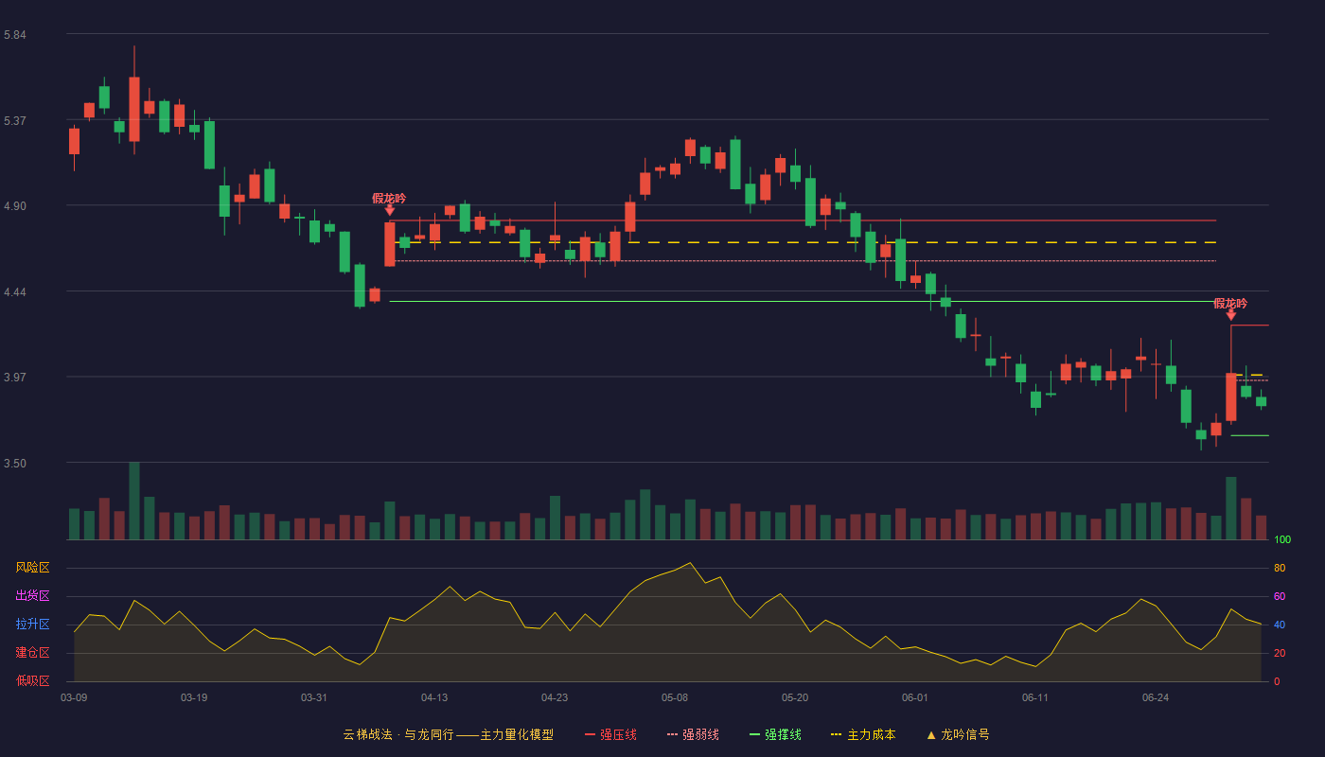1325x757 pixels.
Task: Click the 假龙吟 signal marker in late June
Action: click(x=1230, y=308)
